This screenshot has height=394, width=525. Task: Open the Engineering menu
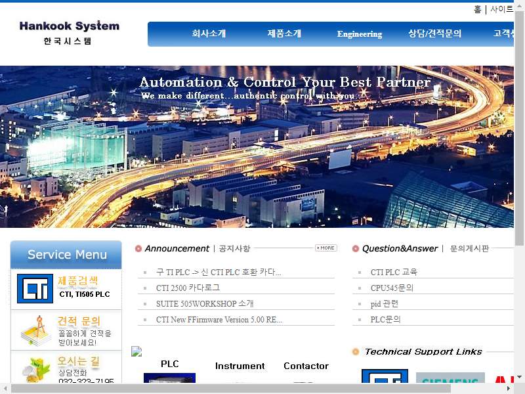pos(360,34)
